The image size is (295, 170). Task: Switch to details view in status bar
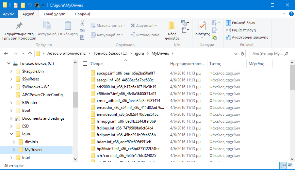(x=283, y=166)
